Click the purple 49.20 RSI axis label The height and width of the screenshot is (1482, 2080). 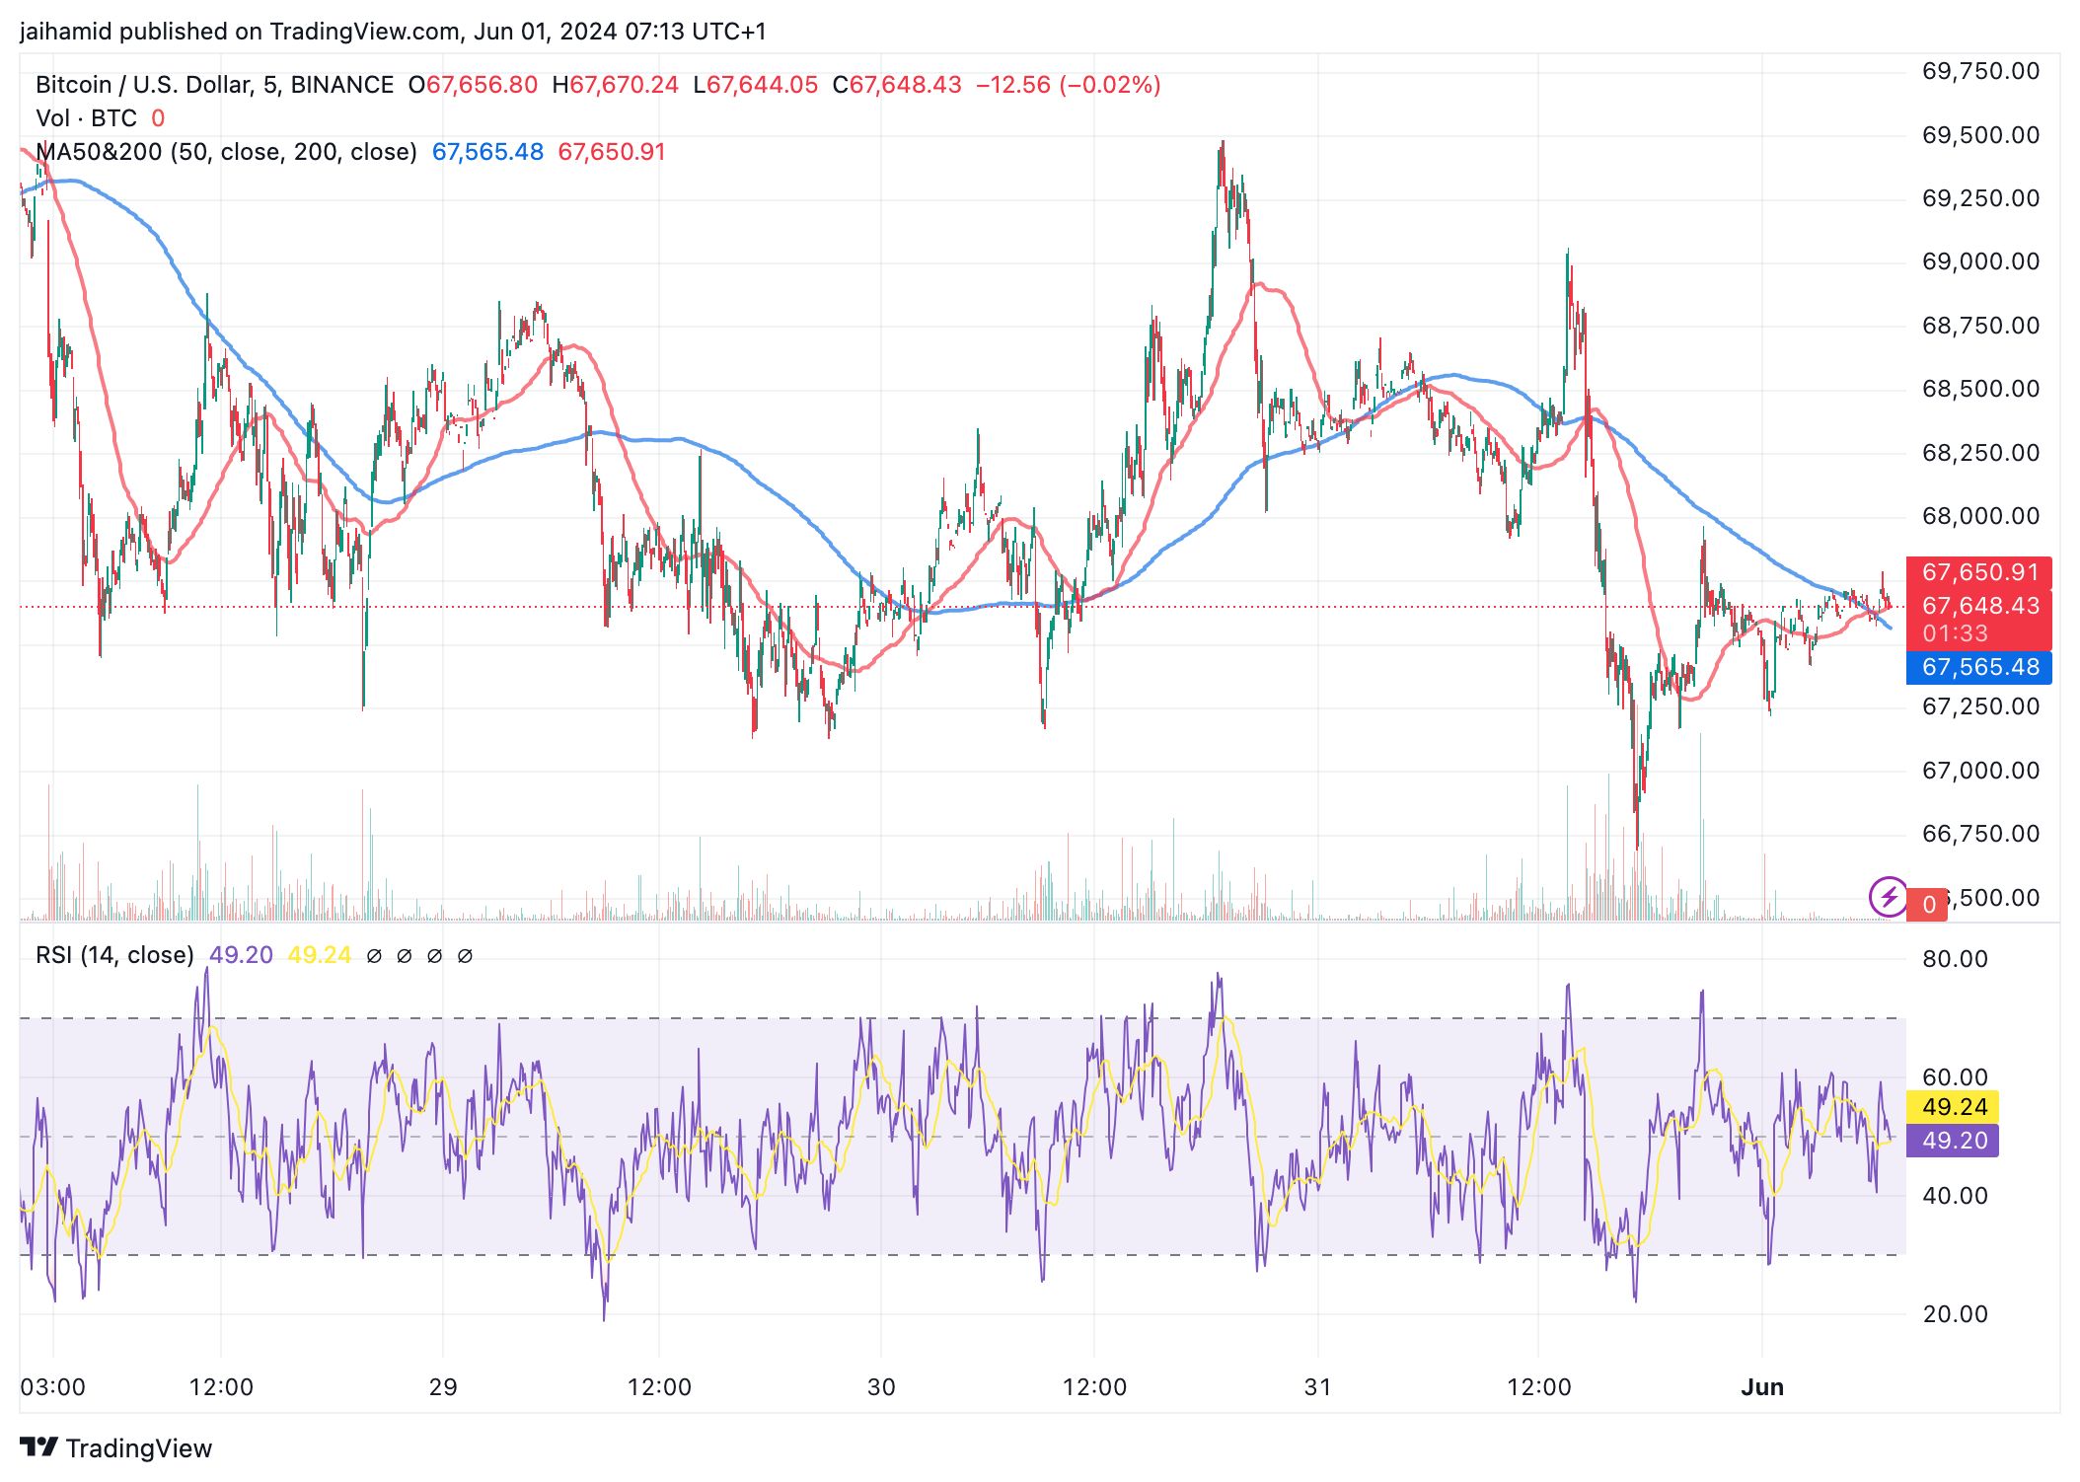[x=1954, y=1141]
